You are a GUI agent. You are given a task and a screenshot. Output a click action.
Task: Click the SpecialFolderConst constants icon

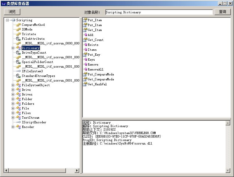coord(18,62)
